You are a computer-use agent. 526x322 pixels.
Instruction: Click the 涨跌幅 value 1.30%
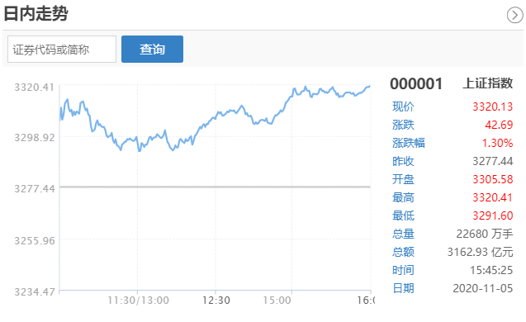(497, 143)
